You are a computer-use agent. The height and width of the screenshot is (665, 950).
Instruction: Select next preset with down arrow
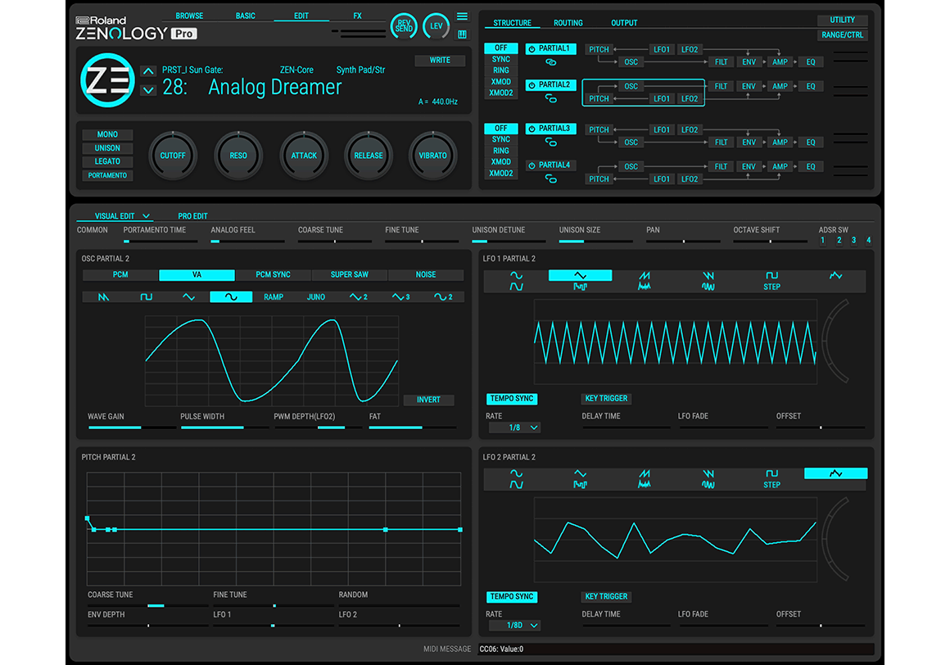click(x=148, y=90)
